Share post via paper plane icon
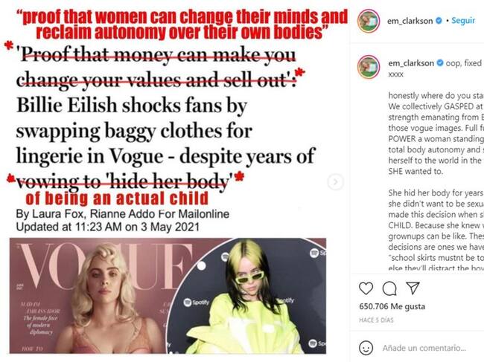The height and width of the screenshot is (362, 484). pyautogui.click(x=413, y=288)
